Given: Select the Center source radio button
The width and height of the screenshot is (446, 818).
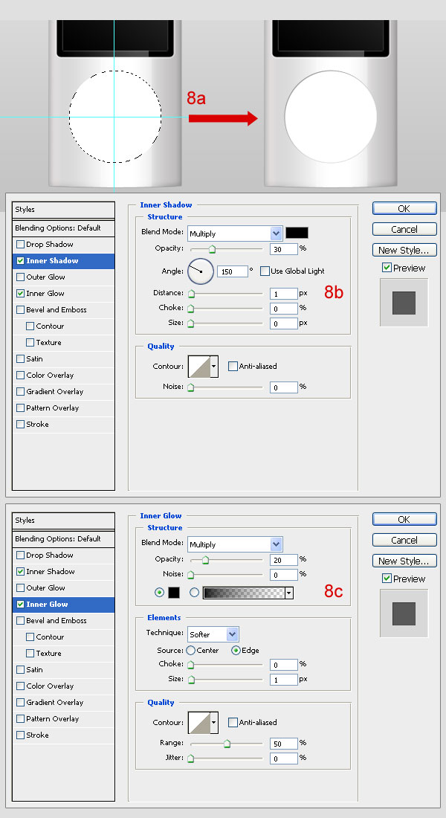Looking at the screenshot, I should (x=191, y=650).
